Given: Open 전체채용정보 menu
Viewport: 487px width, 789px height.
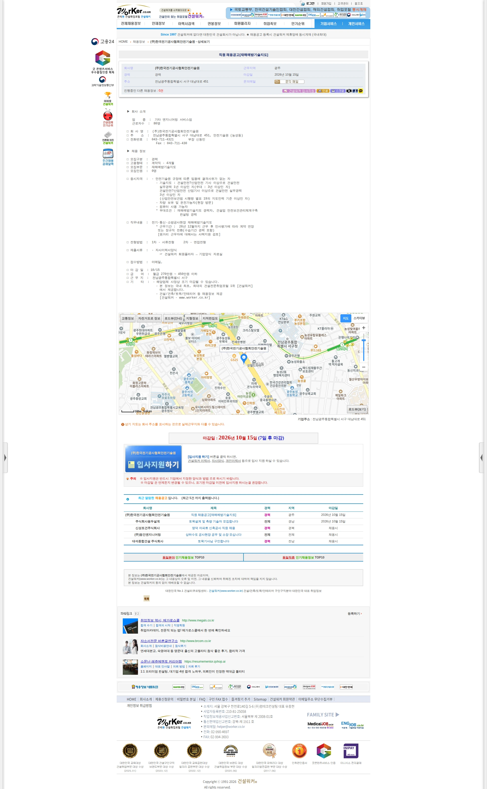Looking at the screenshot, I should click(131, 24).
